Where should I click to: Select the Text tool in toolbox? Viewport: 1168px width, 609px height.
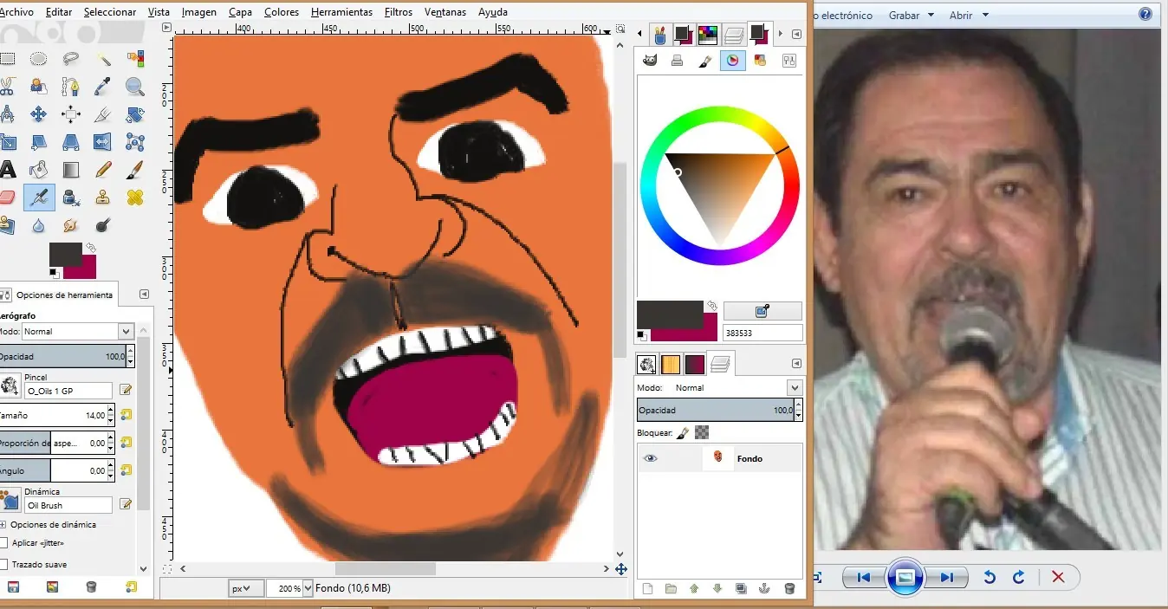click(x=8, y=169)
